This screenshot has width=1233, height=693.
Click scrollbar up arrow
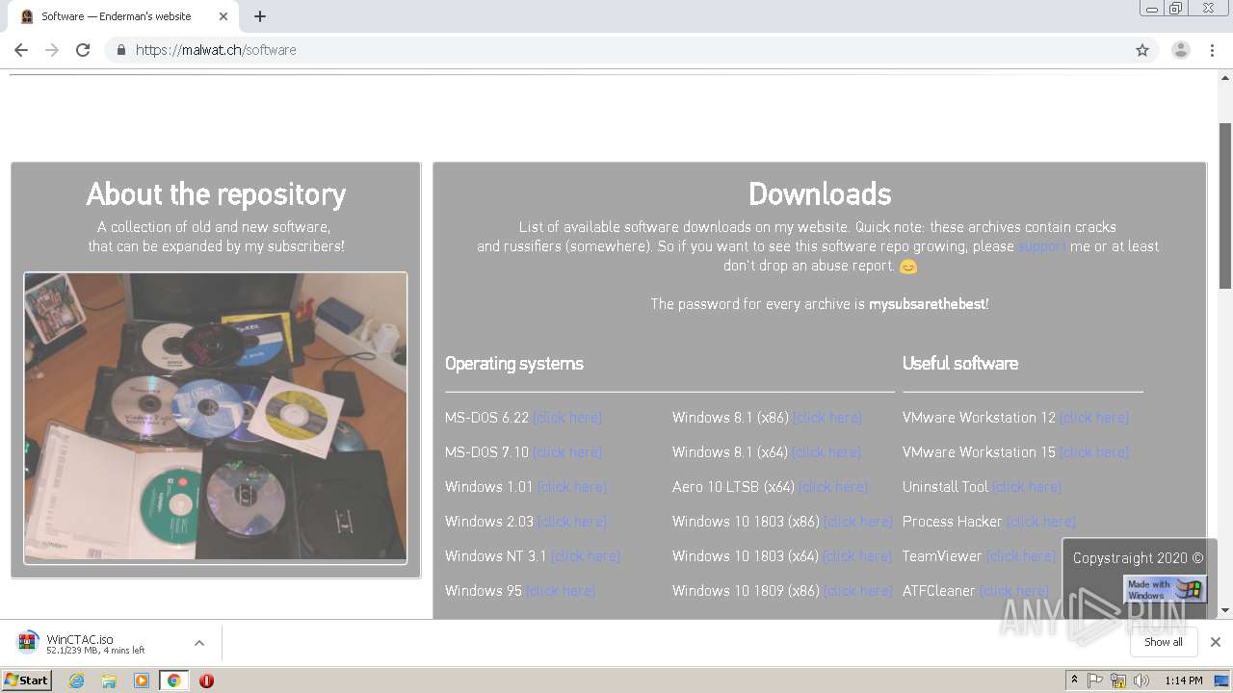1225,79
